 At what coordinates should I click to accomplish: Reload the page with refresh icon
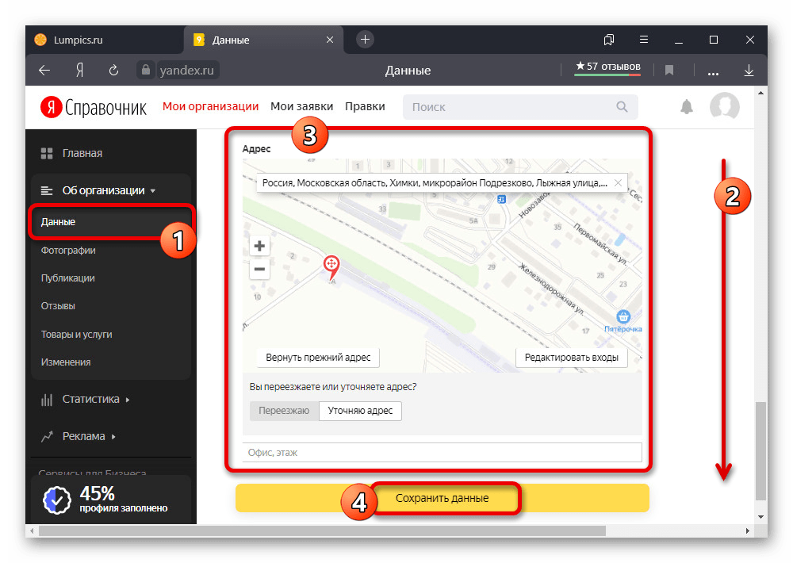pos(113,71)
